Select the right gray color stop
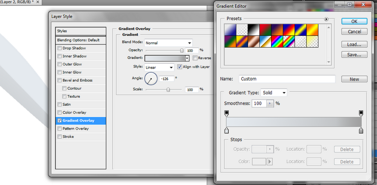The height and width of the screenshot is (185, 377). (361, 130)
